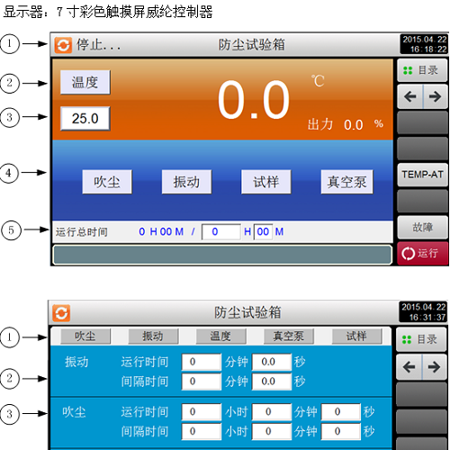Click the right arrow in upper screen
The width and height of the screenshot is (450, 450).
coord(435,96)
